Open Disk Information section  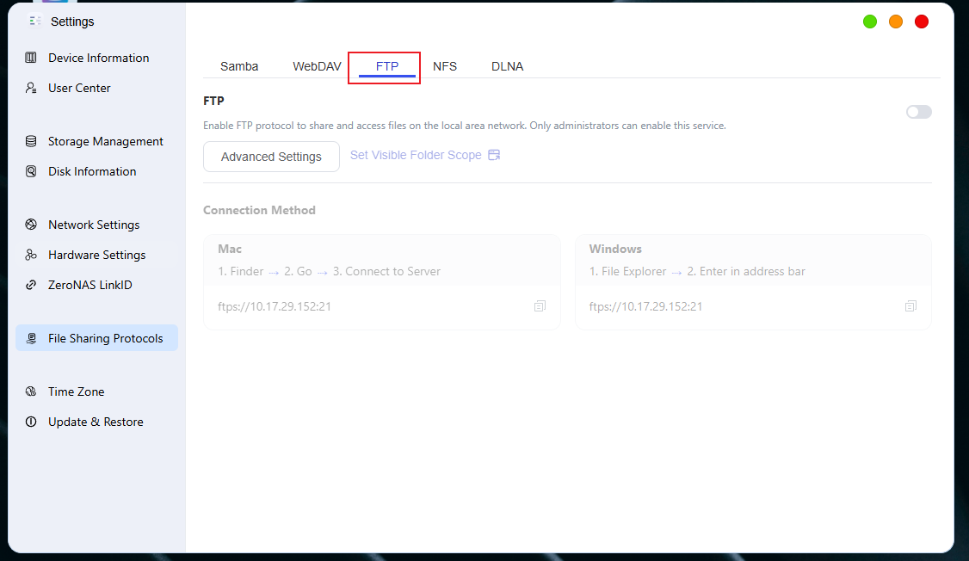click(96, 171)
